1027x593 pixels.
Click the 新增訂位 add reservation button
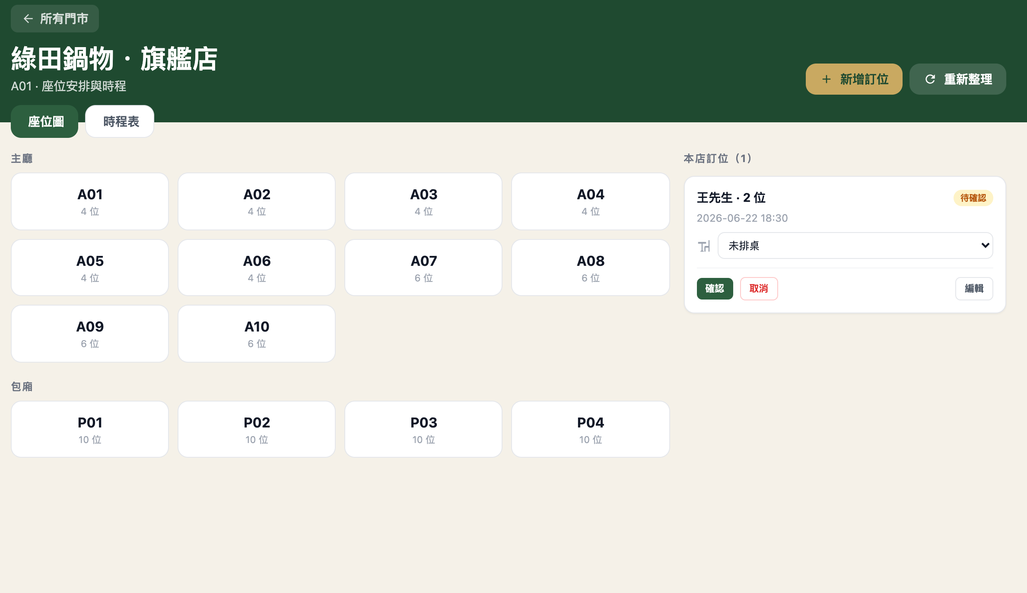[854, 79]
